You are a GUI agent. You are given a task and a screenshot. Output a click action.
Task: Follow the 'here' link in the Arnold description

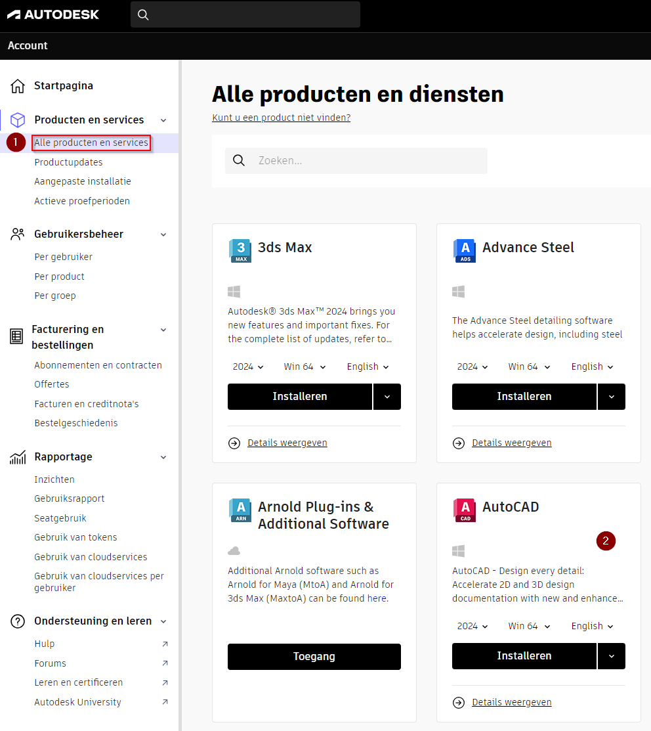(x=377, y=598)
